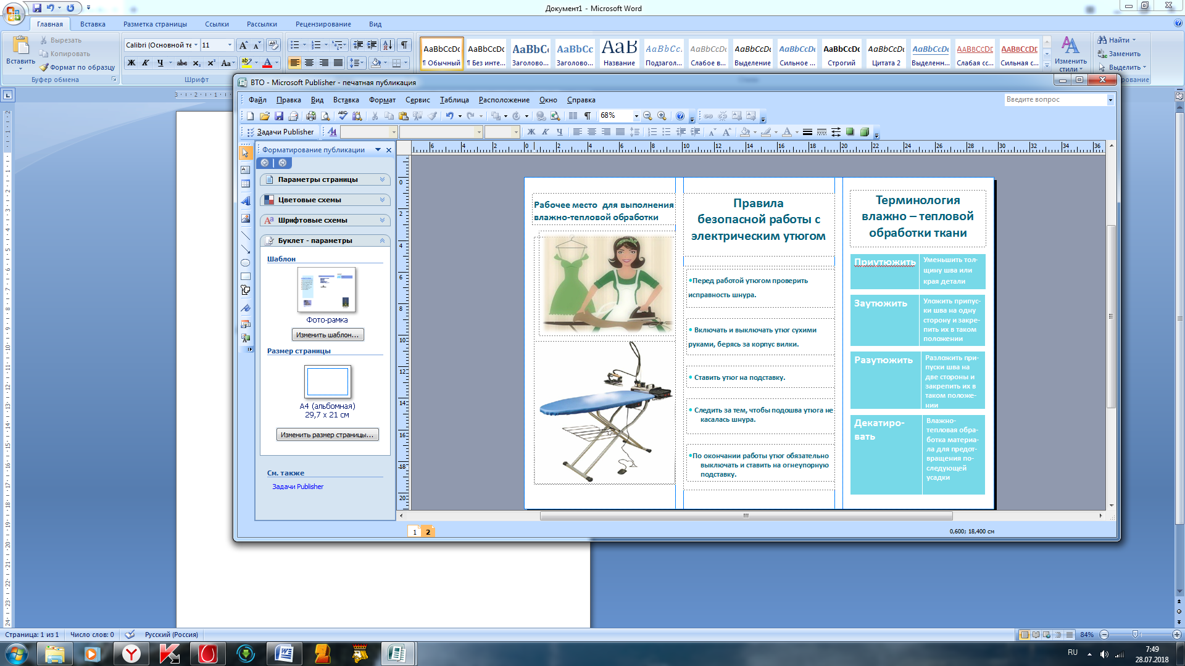
Task: Select the Rectangle tool in Publisher
Action: [246, 276]
